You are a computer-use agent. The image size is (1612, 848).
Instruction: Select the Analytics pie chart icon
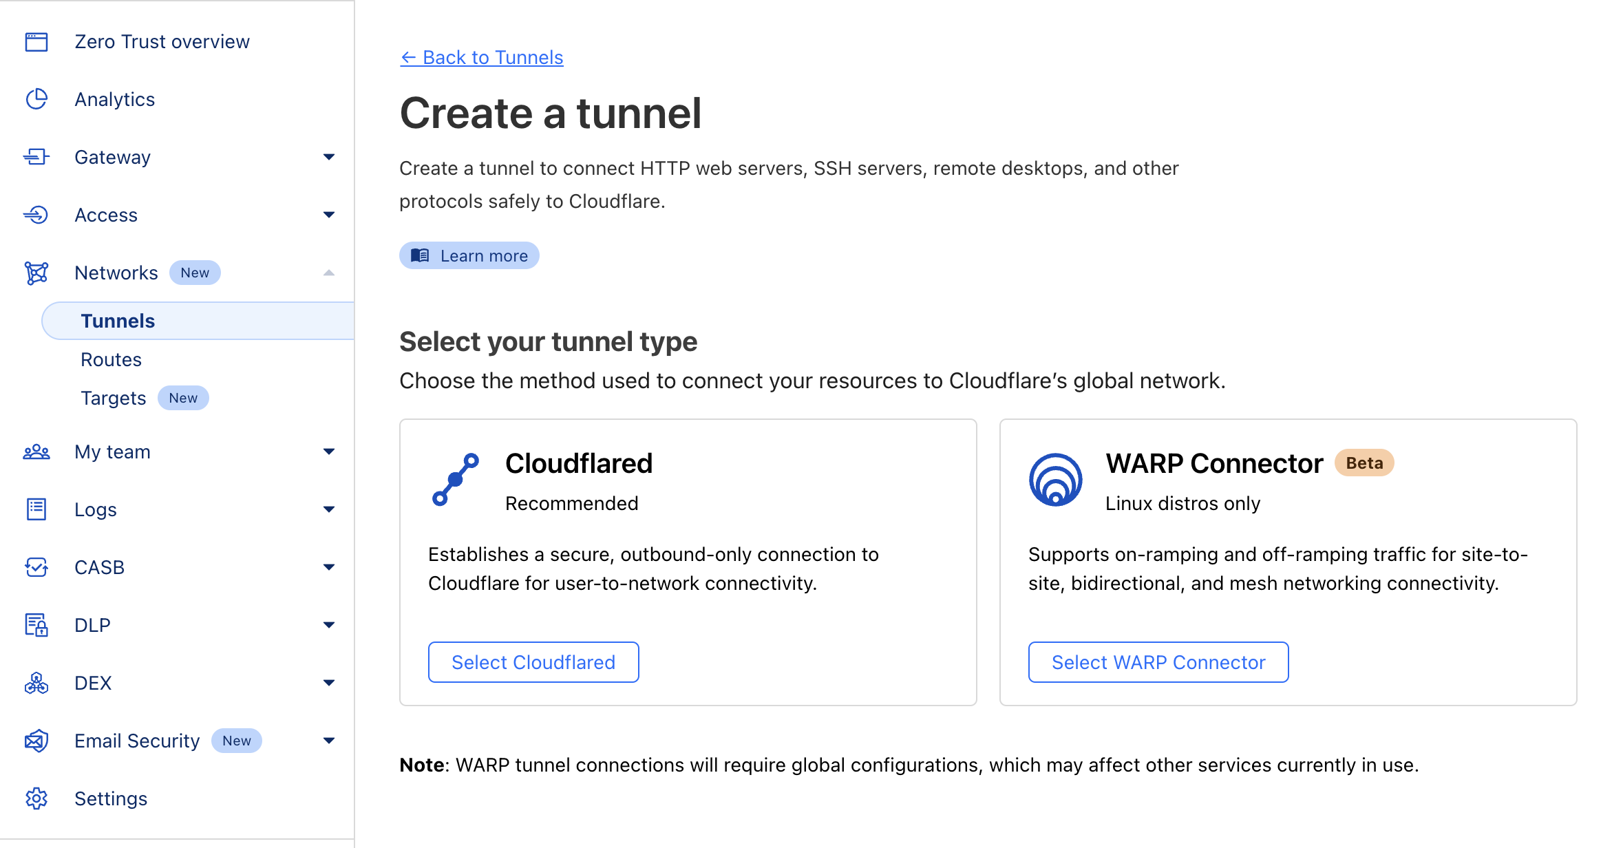pyautogui.click(x=36, y=99)
